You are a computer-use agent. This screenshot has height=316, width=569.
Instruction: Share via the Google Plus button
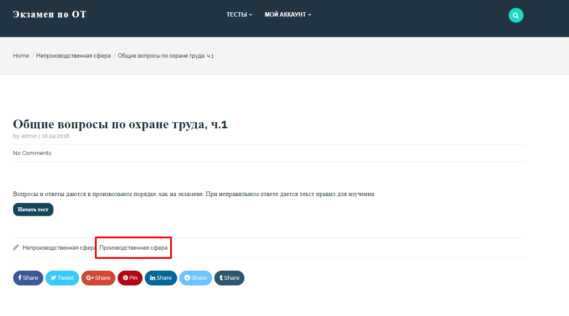click(x=98, y=278)
